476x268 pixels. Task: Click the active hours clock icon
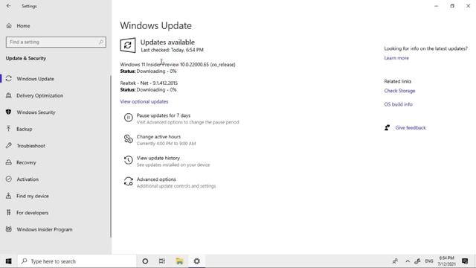tap(129, 139)
